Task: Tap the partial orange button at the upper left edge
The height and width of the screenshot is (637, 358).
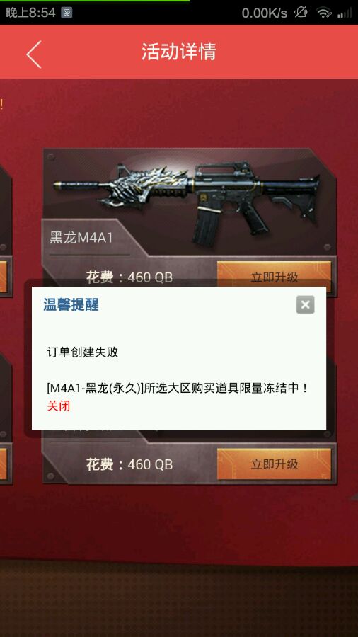Action: pyautogui.click(x=4, y=277)
